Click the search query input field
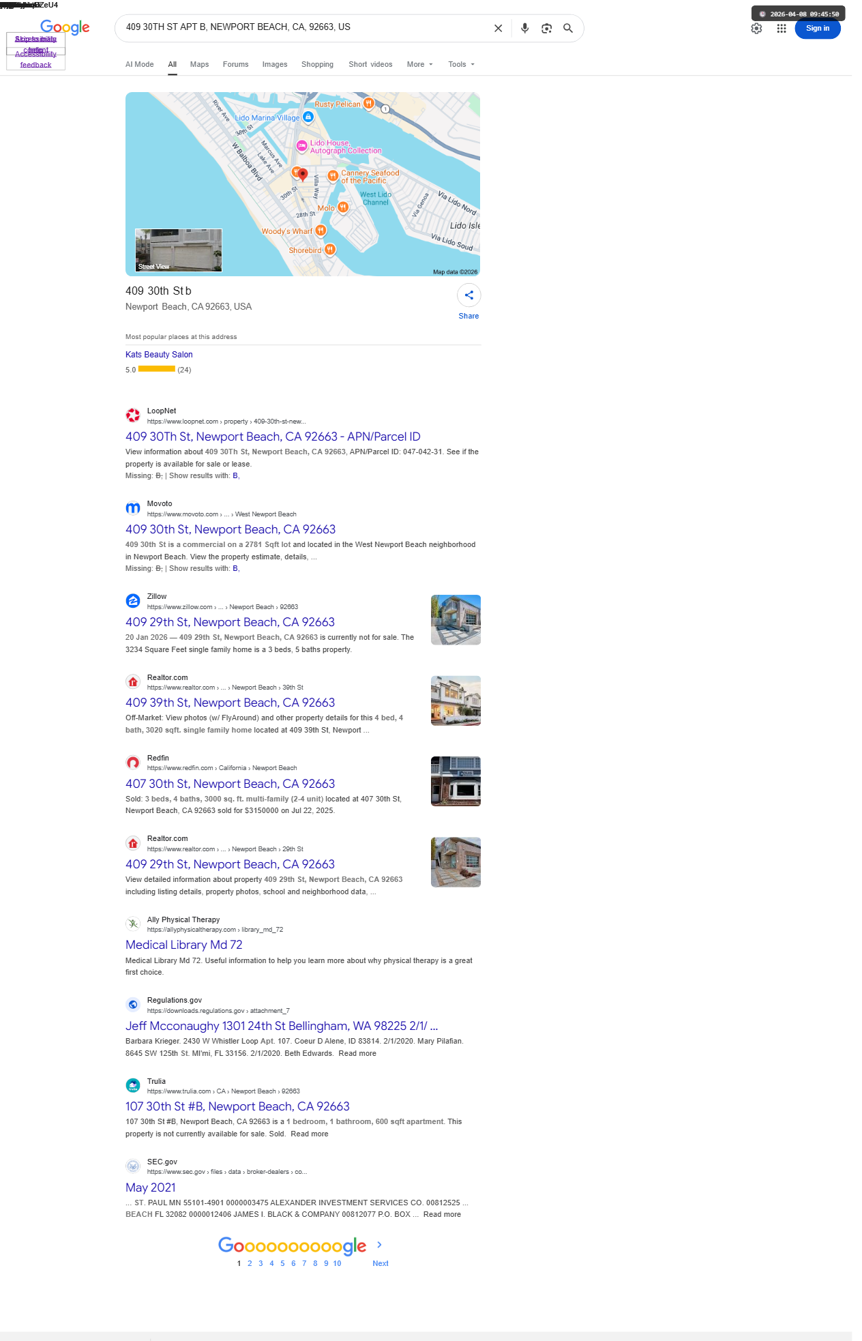862x1341 pixels. (303, 27)
